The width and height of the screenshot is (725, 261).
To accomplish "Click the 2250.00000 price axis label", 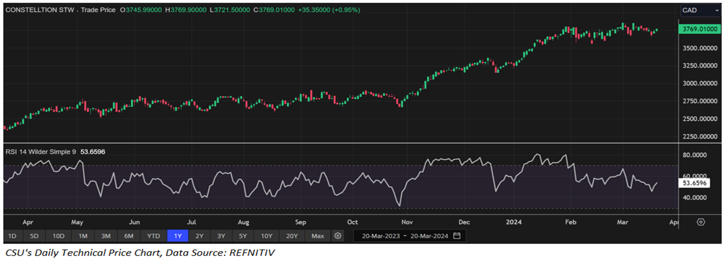I will (x=700, y=137).
